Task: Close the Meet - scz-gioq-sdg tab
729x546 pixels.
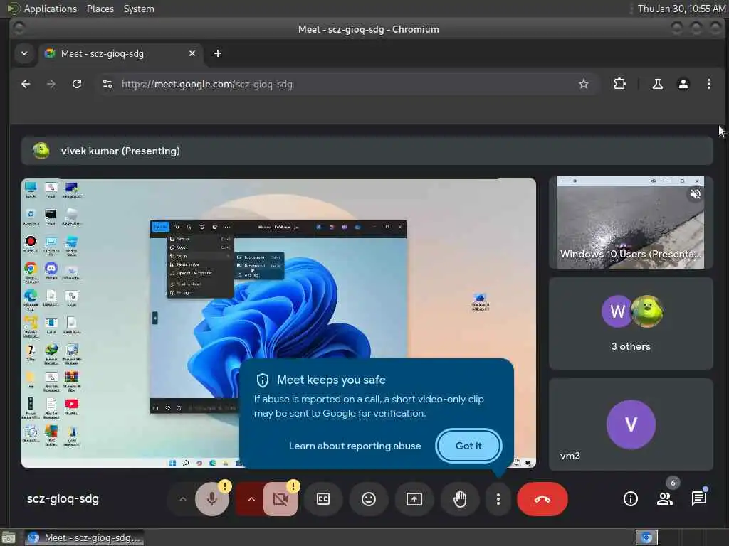Action: tap(192, 54)
